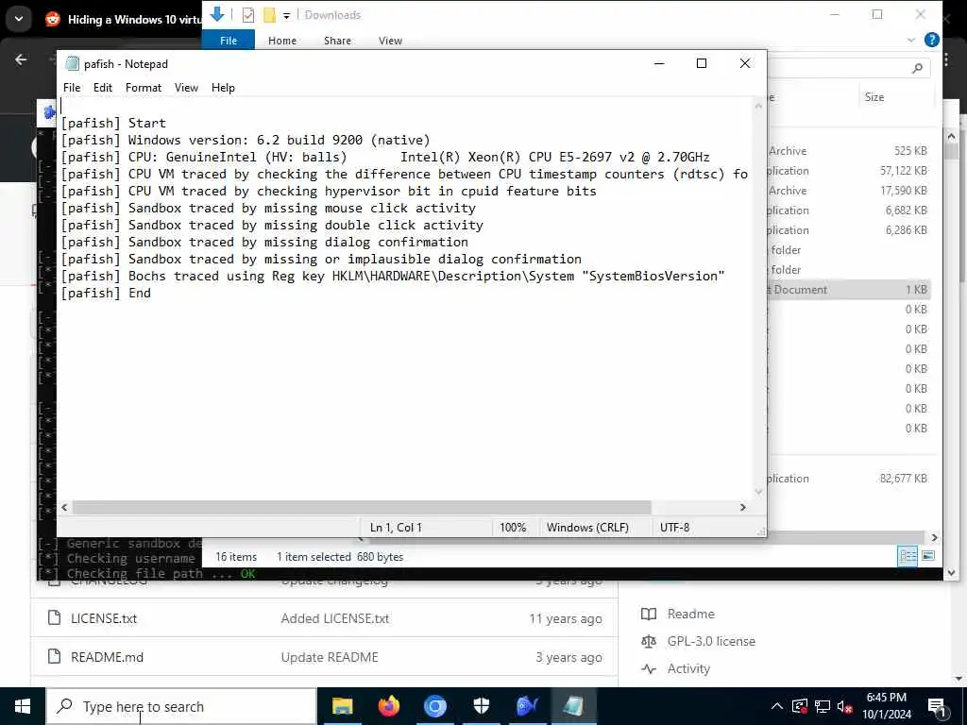Switch to View tab in File Explorer ribbon

click(390, 40)
